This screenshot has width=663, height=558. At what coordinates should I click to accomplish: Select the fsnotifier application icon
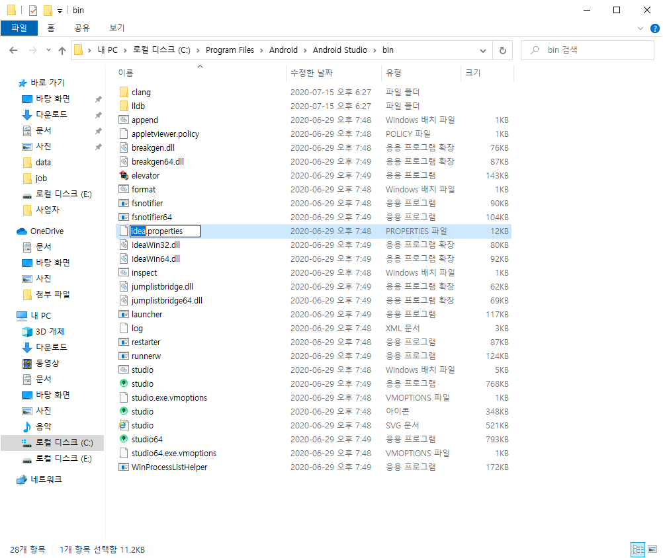tap(124, 203)
